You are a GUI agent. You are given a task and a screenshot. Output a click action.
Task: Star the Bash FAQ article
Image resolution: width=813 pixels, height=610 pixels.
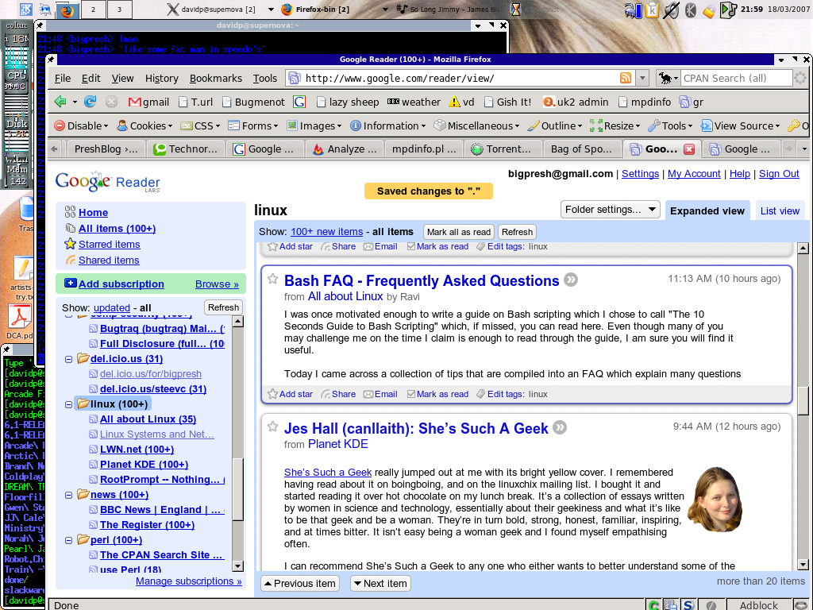pyautogui.click(x=273, y=279)
